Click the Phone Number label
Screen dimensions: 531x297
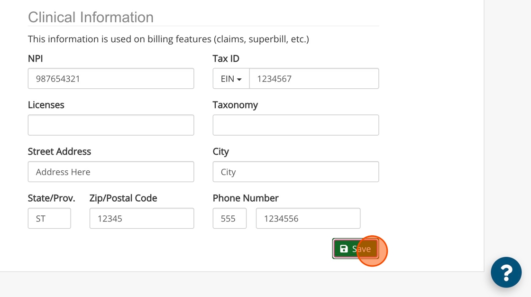(246, 198)
